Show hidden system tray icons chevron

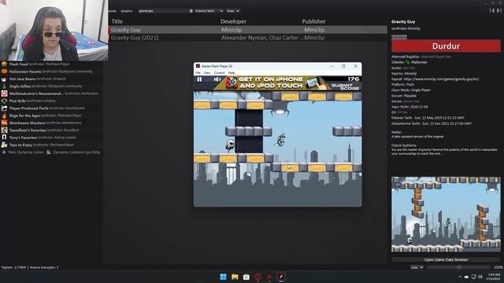[x=460, y=277]
